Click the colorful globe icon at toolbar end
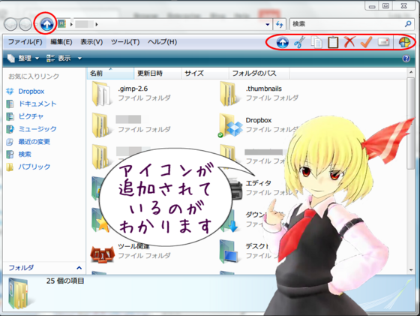The image size is (420, 316). (404, 42)
